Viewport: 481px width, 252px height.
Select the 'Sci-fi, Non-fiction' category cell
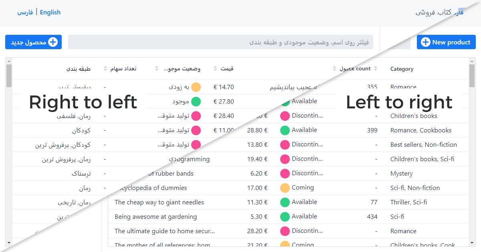coord(415,188)
